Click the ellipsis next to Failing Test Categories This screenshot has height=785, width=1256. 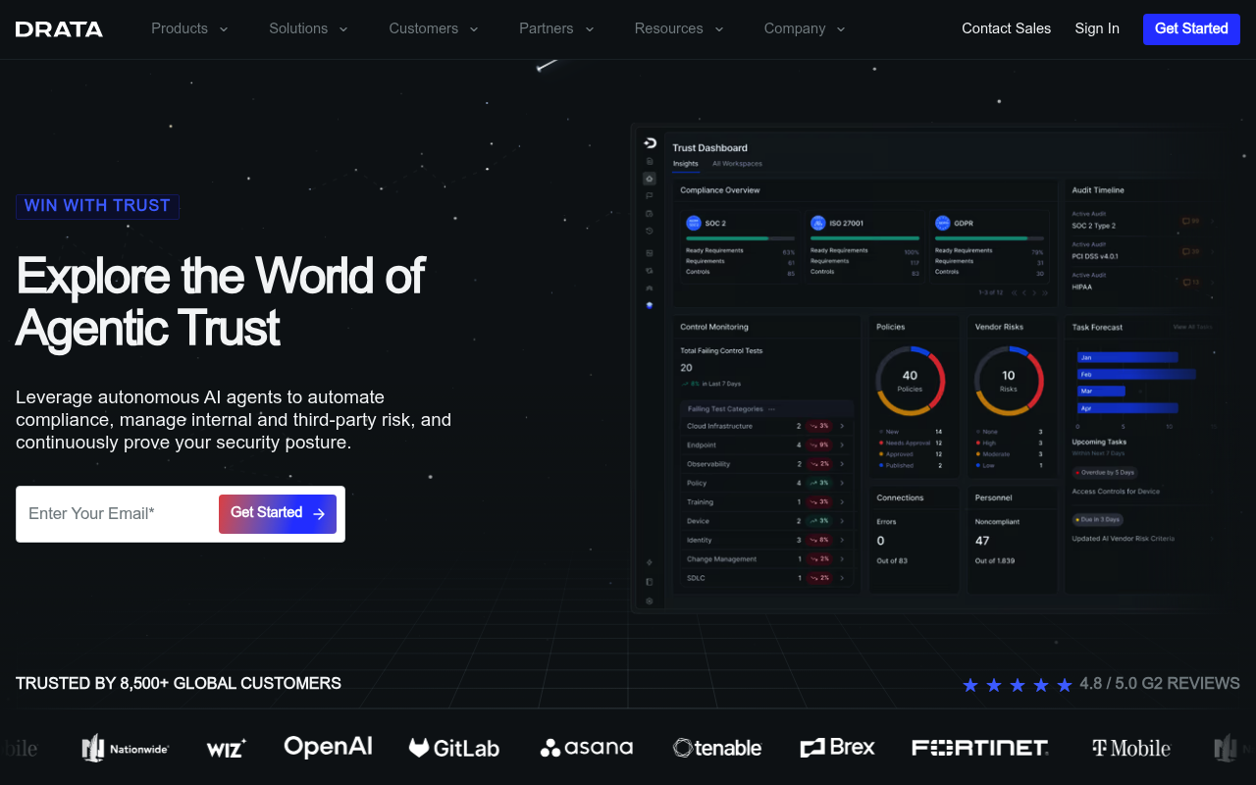(x=771, y=409)
